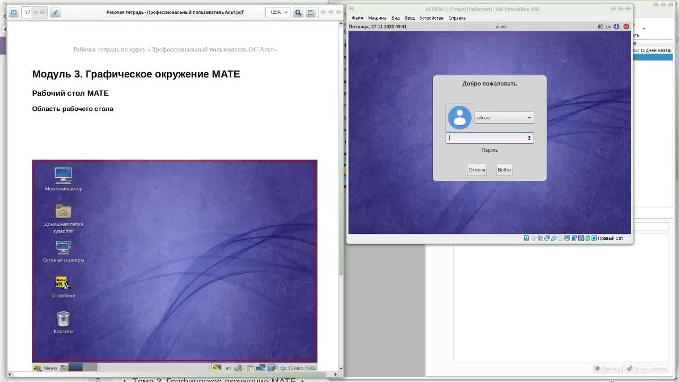Open the zoom level 125% dropdown

coord(278,12)
